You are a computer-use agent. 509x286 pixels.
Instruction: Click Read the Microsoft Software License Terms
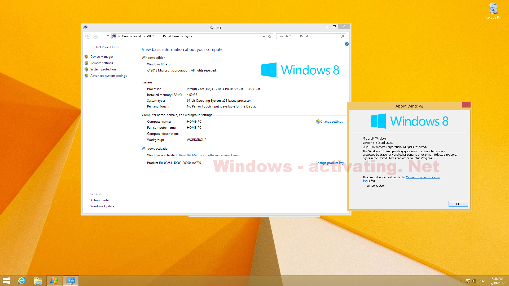(209, 155)
